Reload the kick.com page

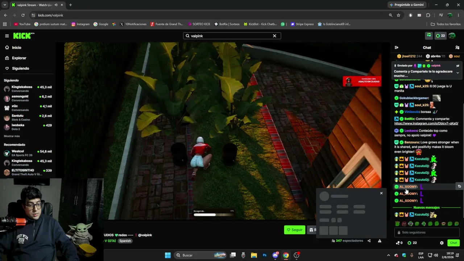(x=23, y=15)
